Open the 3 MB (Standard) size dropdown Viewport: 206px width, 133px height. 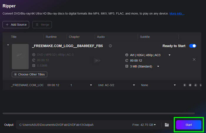(x=158, y=66)
